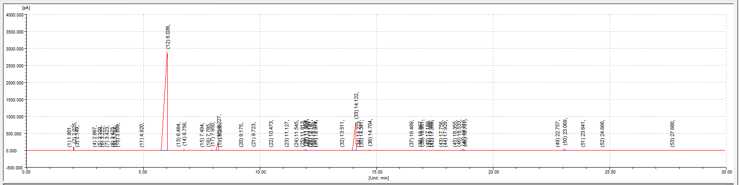Image resolution: width=739 pixels, height=185 pixels.
Task: Select peak label (33) 14.122
Action: point(356,106)
